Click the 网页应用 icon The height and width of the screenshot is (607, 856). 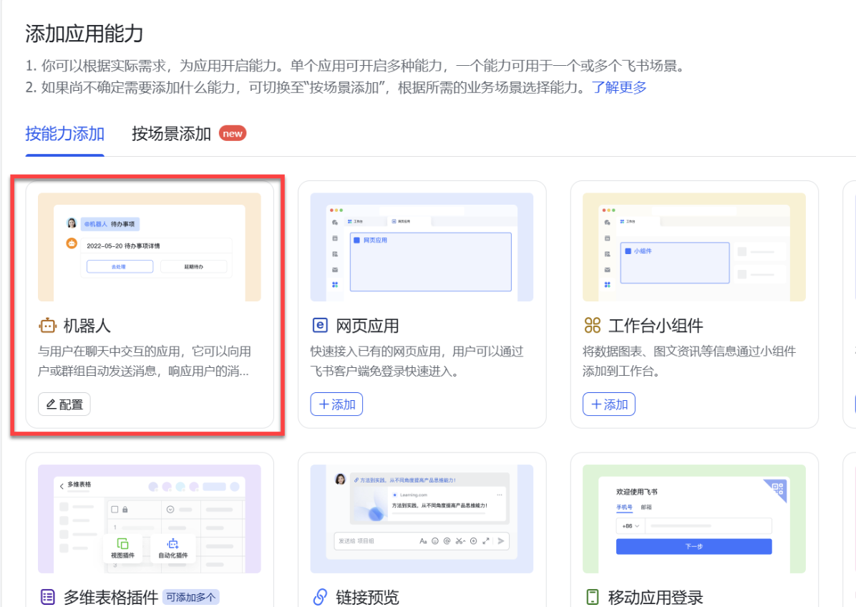320,326
